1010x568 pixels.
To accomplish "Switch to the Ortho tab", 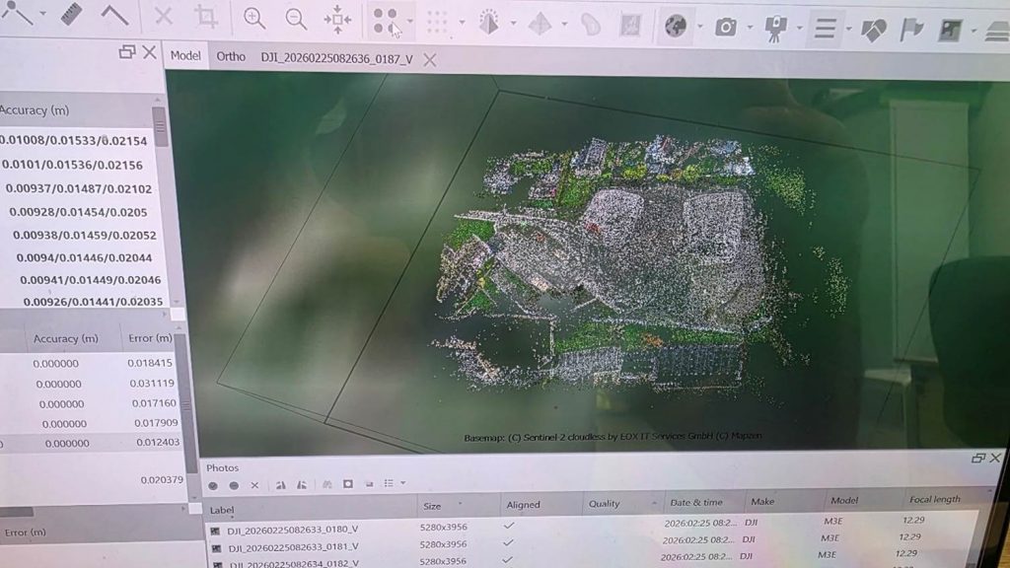I will coord(231,56).
